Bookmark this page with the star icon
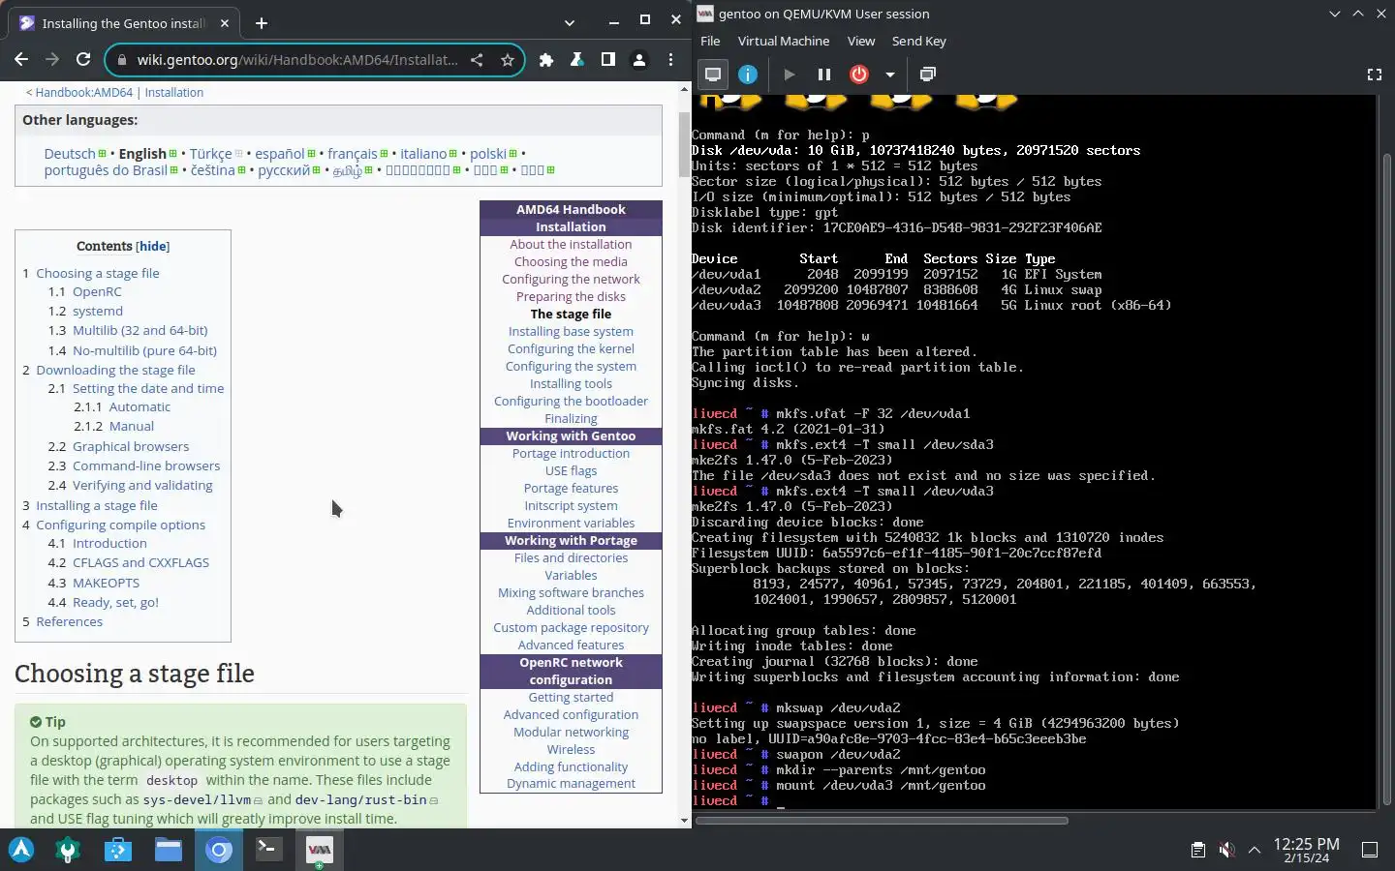 [x=507, y=60]
